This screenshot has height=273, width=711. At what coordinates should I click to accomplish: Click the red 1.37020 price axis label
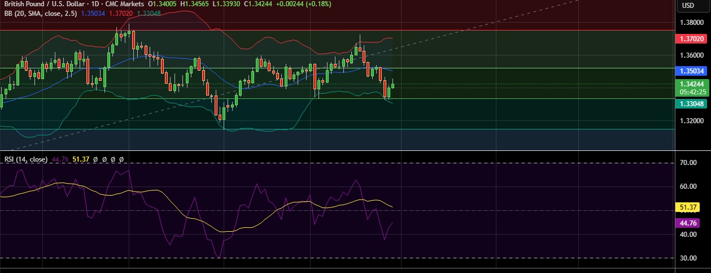691,39
